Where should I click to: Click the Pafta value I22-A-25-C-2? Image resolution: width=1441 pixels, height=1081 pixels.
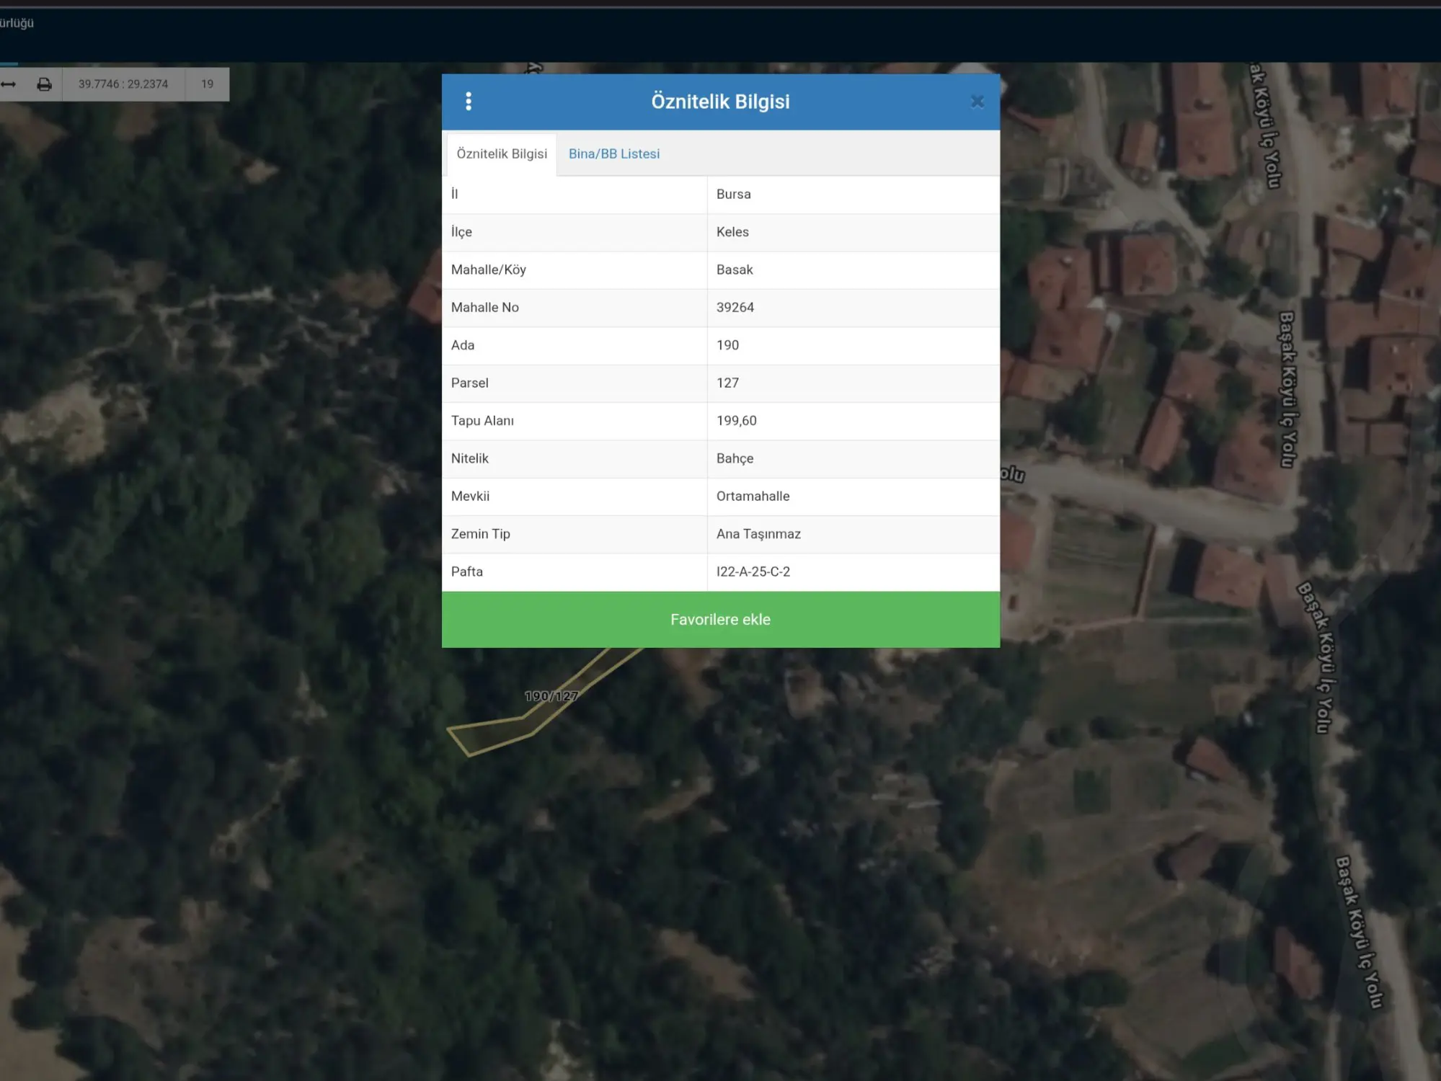(x=753, y=571)
